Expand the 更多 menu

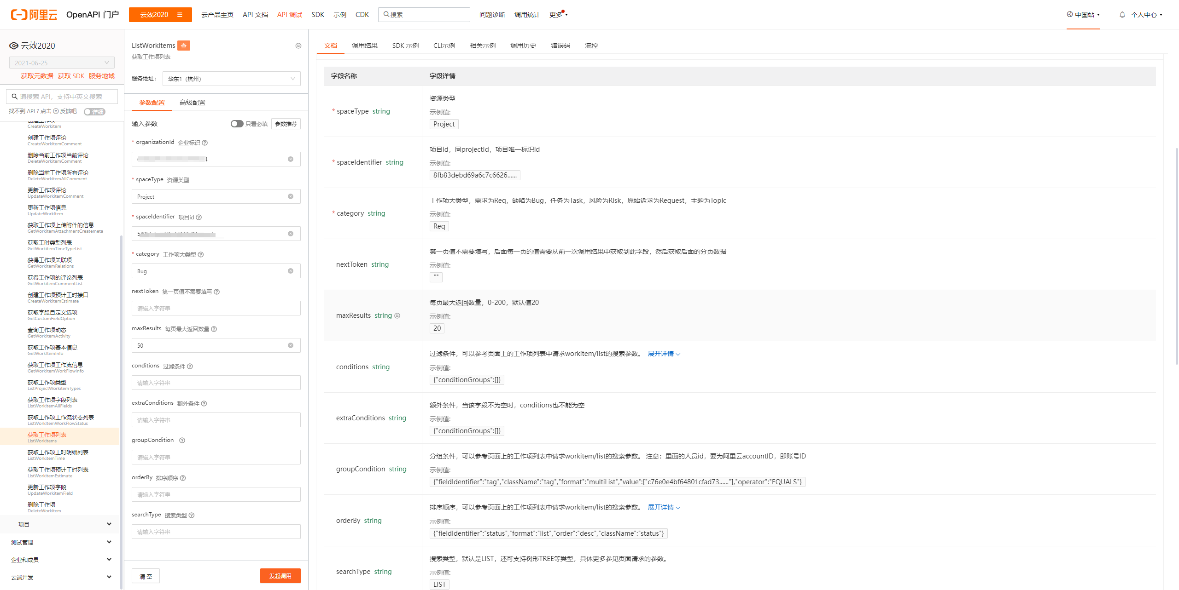click(x=558, y=15)
